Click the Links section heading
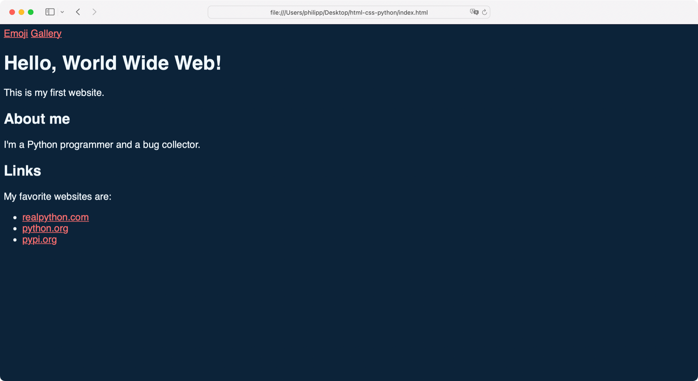Image resolution: width=698 pixels, height=381 pixels. point(22,171)
